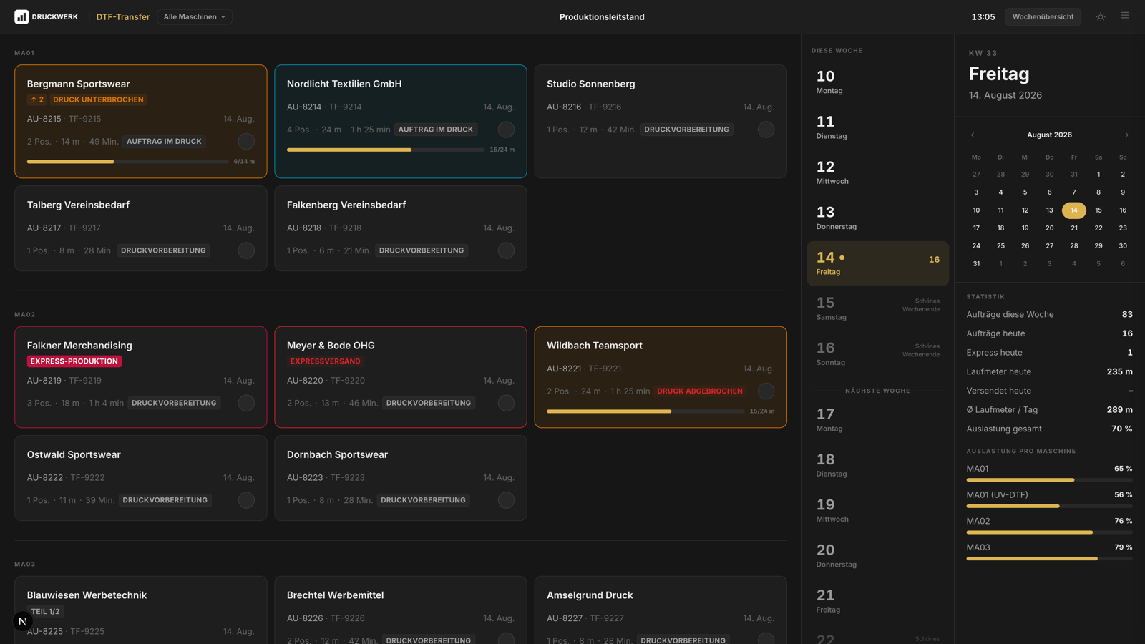
Task: Click the Express-Produktion tag on Falkner card
Action: (74, 361)
